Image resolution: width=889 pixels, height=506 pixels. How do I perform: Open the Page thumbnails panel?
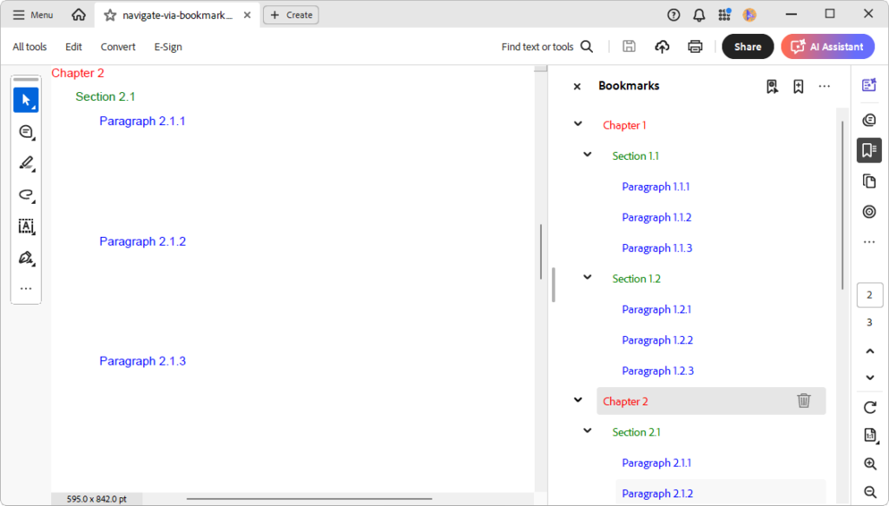(x=869, y=181)
